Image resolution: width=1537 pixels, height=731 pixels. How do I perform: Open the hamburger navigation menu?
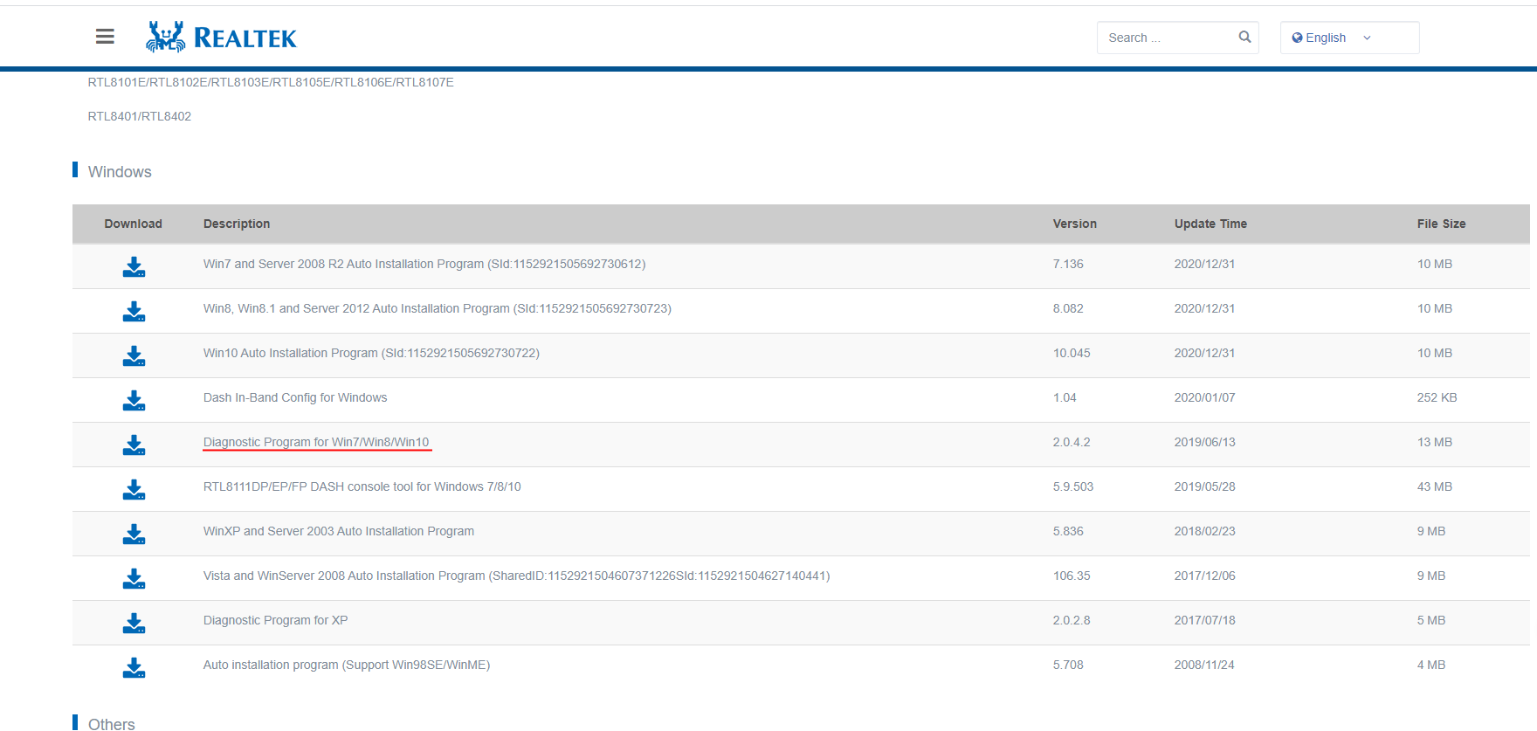tap(105, 37)
